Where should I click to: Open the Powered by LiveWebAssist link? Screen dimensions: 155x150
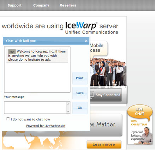click(x=46, y=126)
